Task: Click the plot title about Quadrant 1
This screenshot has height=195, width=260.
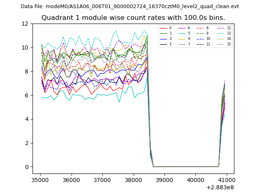Action: (133, 18)
